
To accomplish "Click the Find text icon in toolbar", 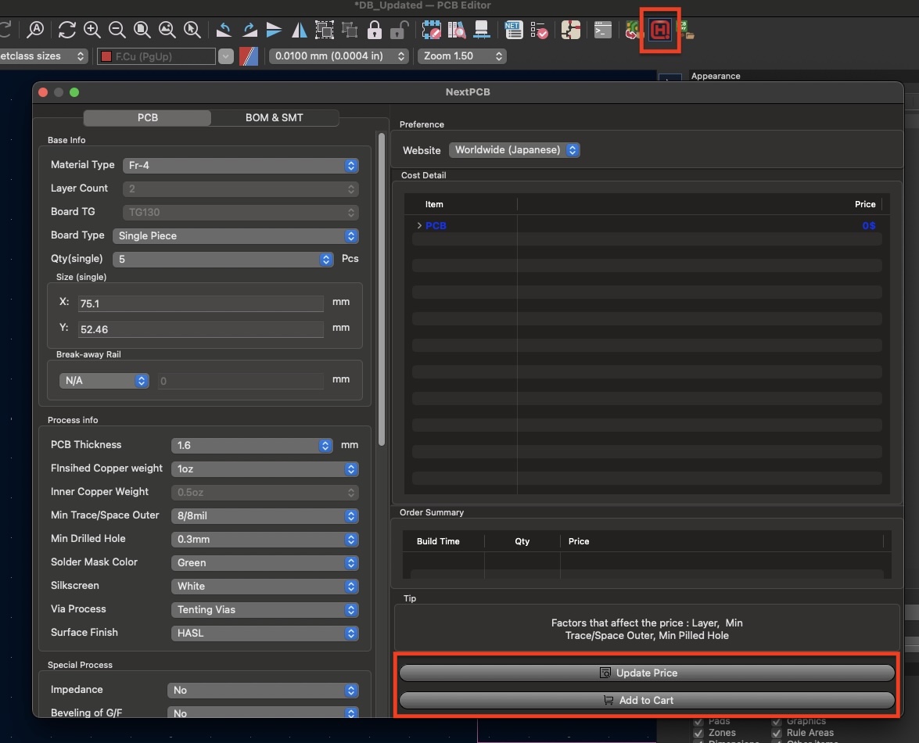I will pyautogui.click(x=36, y=29).
